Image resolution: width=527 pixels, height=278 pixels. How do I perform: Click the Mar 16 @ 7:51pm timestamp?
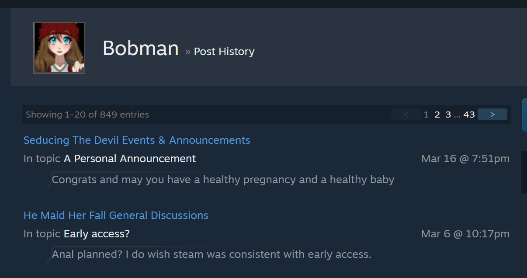click(x=465, y=159)
